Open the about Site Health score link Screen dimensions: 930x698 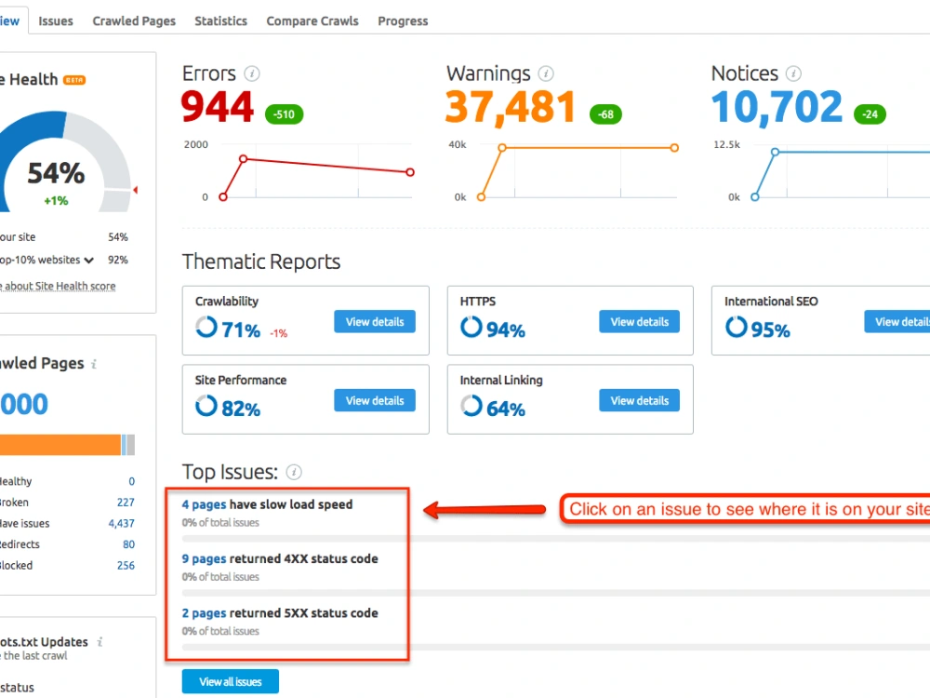[x=58, y=286]
